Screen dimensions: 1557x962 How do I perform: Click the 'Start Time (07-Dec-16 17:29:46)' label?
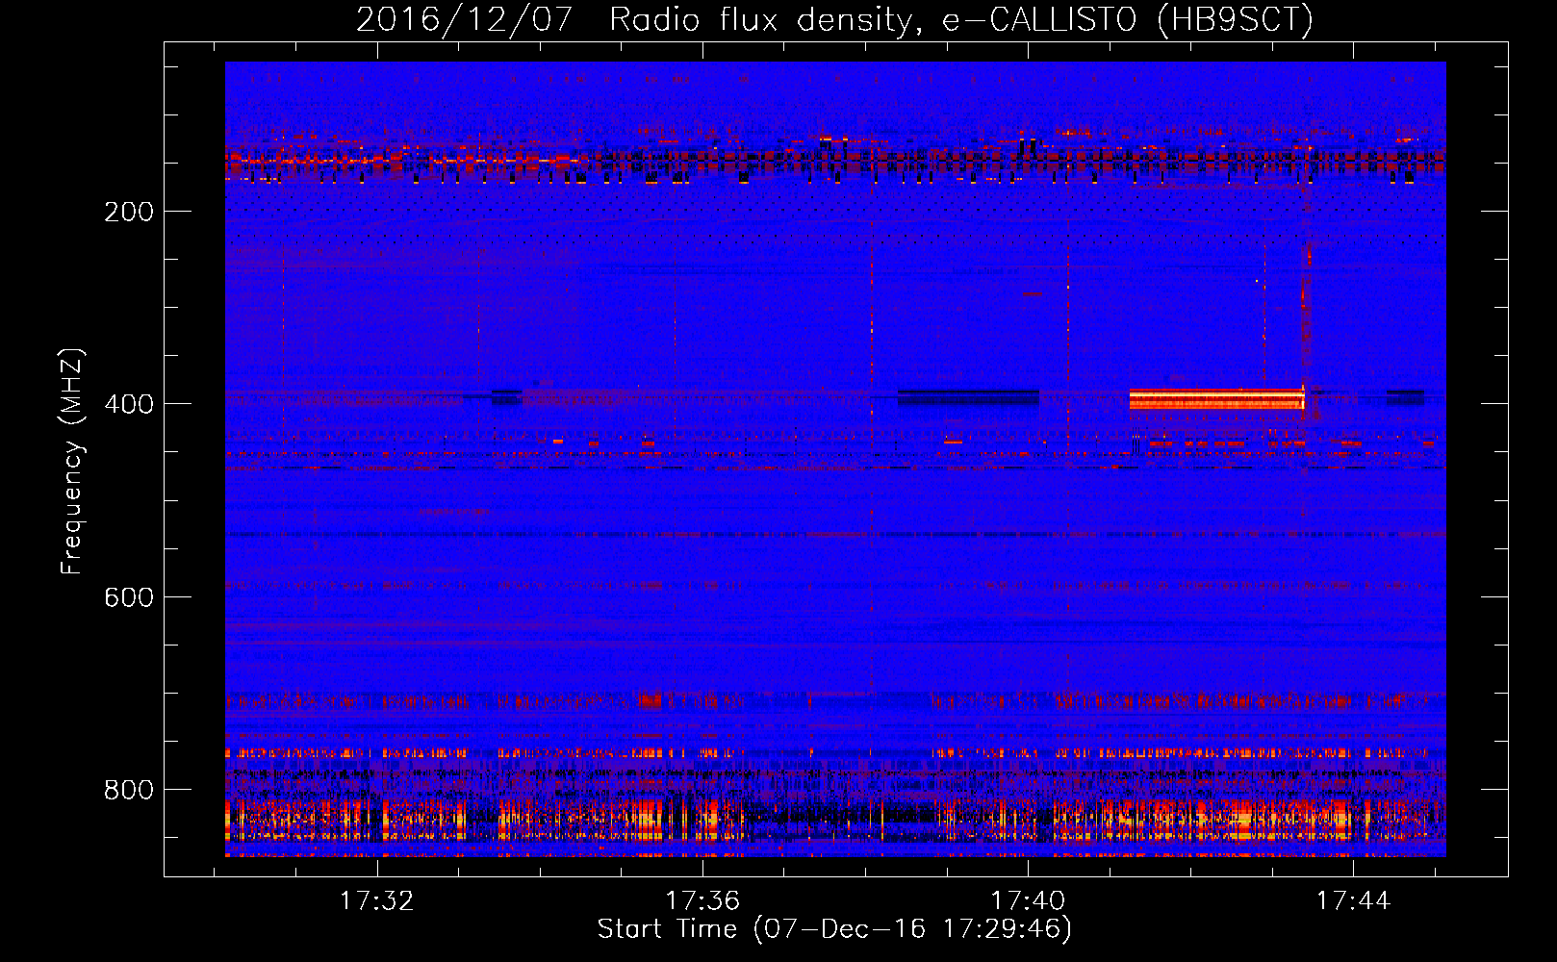(x=834, y=929)
